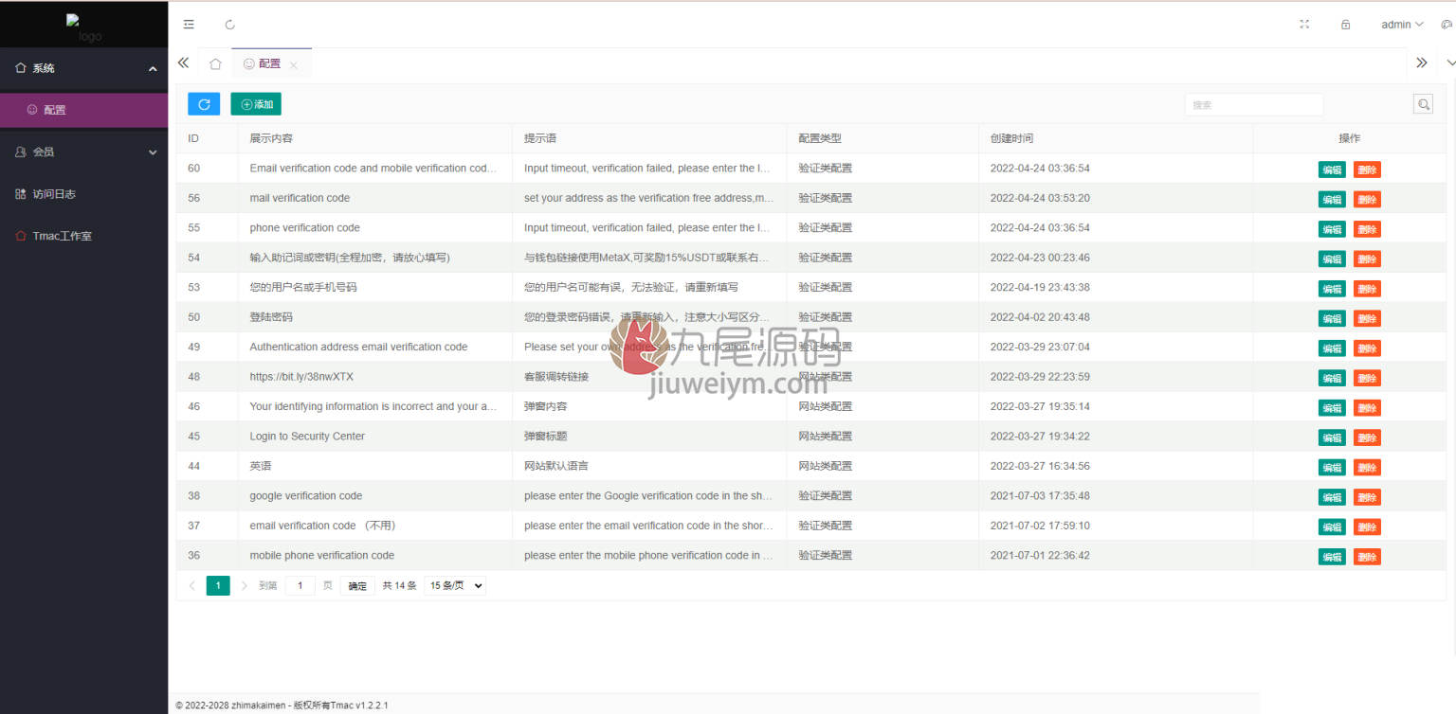Click the 添加 button
This screenshot has width=1456, height=714.
pyautogui.click(x=256, y=104)
